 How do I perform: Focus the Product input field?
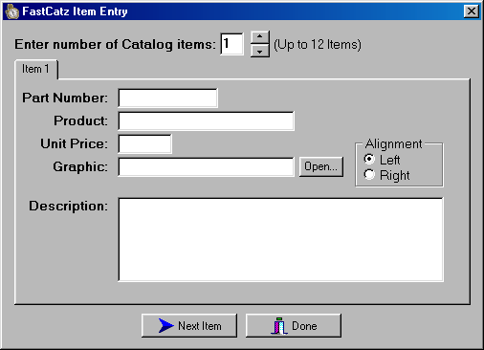206,120
